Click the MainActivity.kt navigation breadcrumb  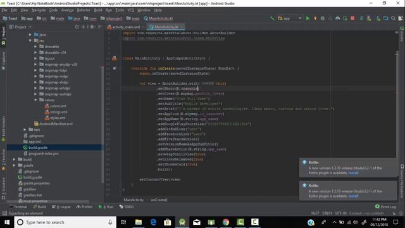click(x=158, y=18)
